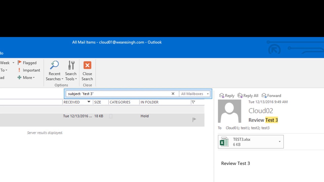Click Cloud02 sender avatar picture
The height and width of the screenshot is (182, 324).
[x=230, y=111]
